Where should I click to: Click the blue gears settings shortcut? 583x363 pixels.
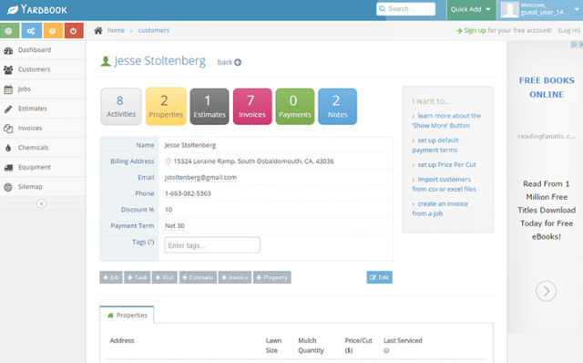tap(31, 31)
